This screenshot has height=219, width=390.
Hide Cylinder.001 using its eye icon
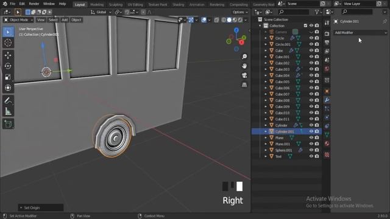(x=311, y=131)
